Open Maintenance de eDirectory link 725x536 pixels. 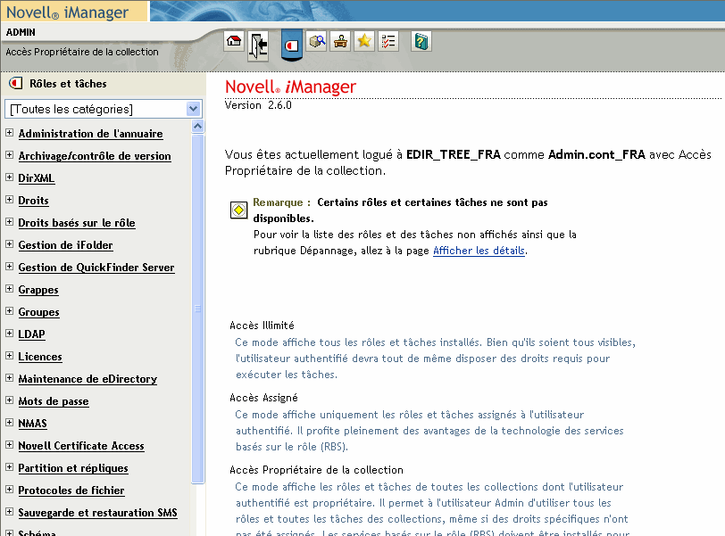(x=87, y=379)
